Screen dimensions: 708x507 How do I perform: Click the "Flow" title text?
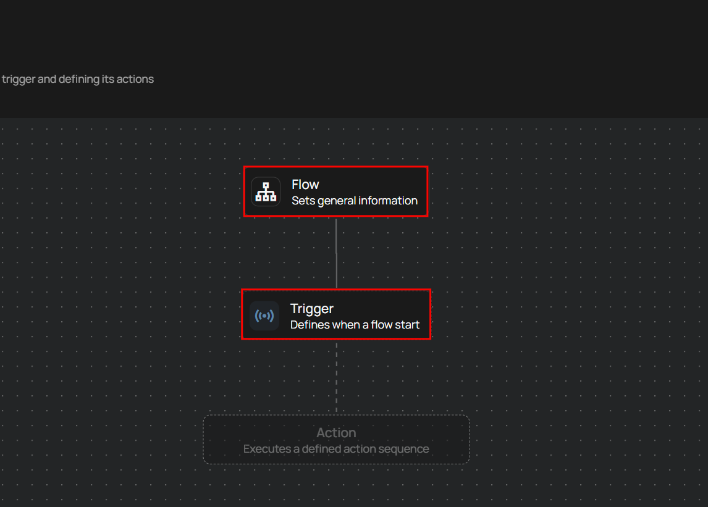click(305, 185)
